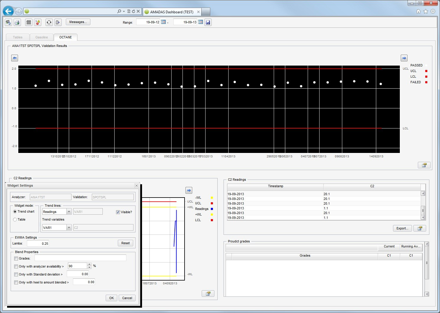Click the alarms icon with red stop symbol
The height and width of the screenshot is (313, 440).
[x=38, y=22]
